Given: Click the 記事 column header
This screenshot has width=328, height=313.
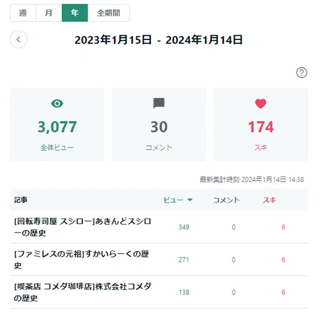Looking at the screenshot, I should coord(20,200).
